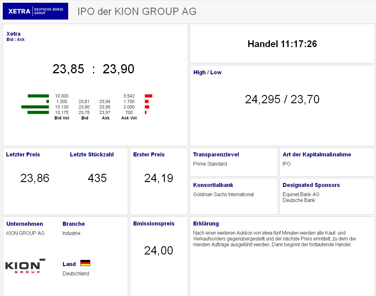Click the topmost green Bid Vol bar
The width and height of the screenshot is (376, 296).
tap(38, 96)
